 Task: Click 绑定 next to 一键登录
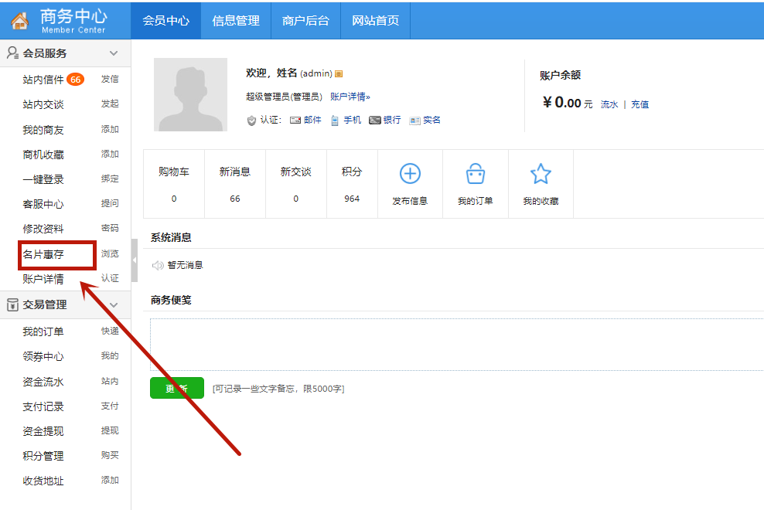pos(110,178)
